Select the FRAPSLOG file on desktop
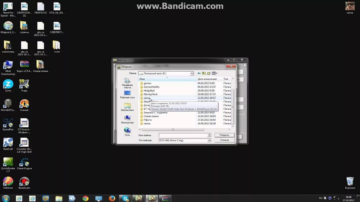 tap(40, 8)
